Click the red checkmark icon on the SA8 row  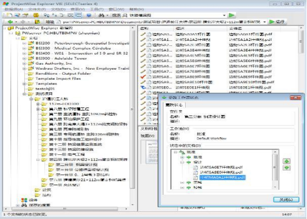click(x=143, y=77)
